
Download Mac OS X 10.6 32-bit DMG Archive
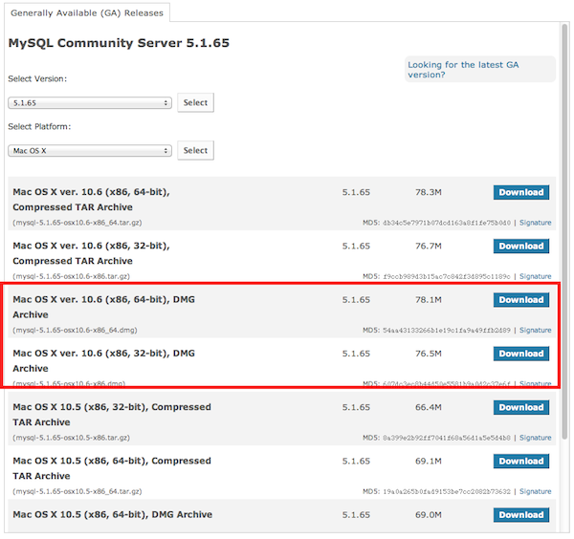(x=521, y=354)
